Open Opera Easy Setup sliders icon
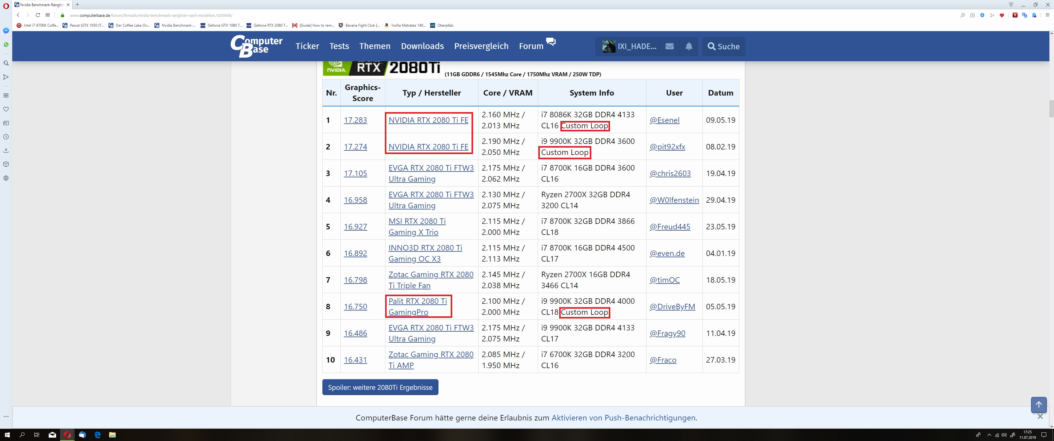1054x441 pixels. pos(1048,15)
